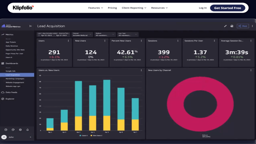Viewport: 256px width, 144px height.
Task: Select Daily Revenue metric
Action: (12, 46)
